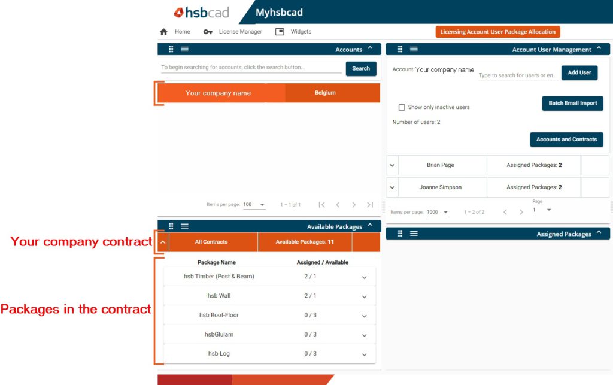Focus the user search input field
Viewport: 613px width, 385px height.
(518, 75)
